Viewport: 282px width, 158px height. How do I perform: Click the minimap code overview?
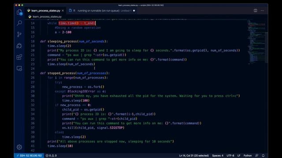(x=256, y=42)
